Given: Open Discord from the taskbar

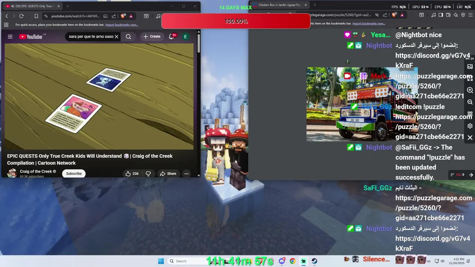Looking at the screenshot, I should pos(282,261).
